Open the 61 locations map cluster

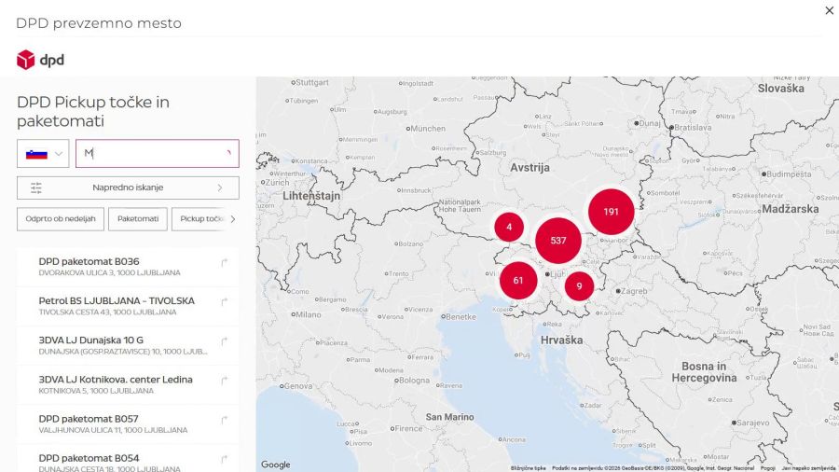pos(518,281)
